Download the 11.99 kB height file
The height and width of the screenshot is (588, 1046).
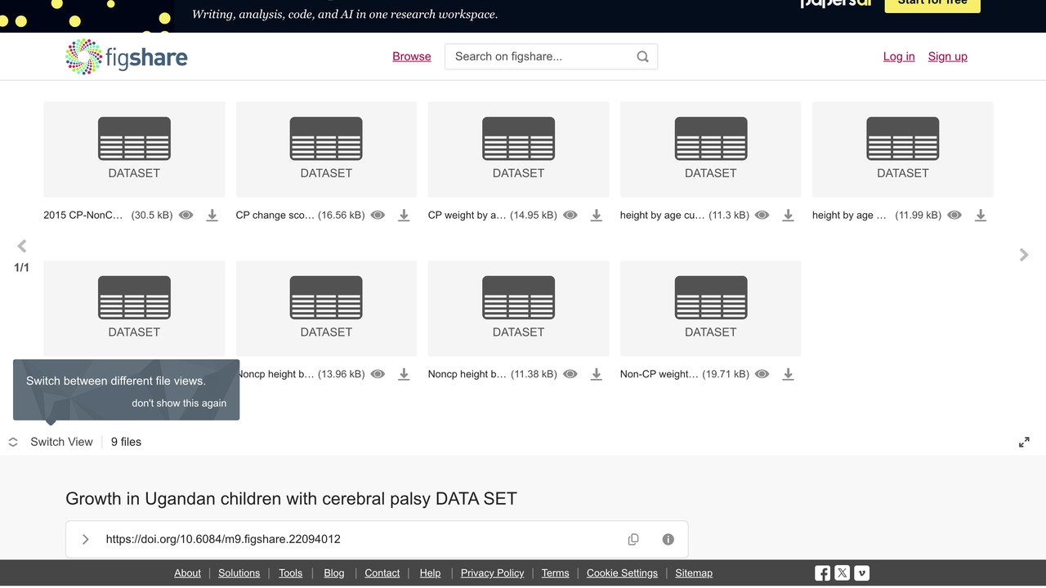[x=981, y=216]
